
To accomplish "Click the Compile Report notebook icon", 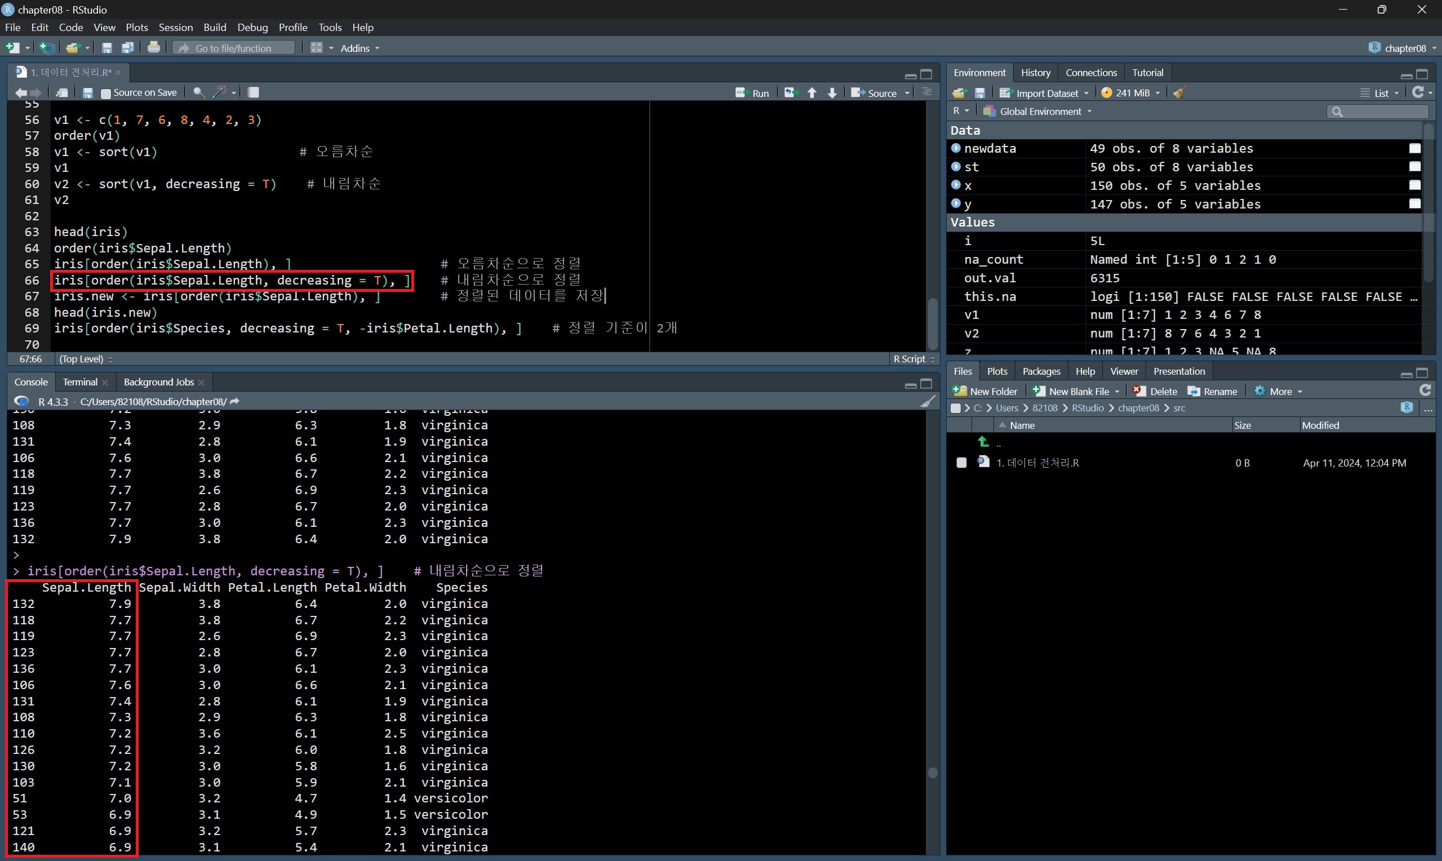I will [253, 92].
